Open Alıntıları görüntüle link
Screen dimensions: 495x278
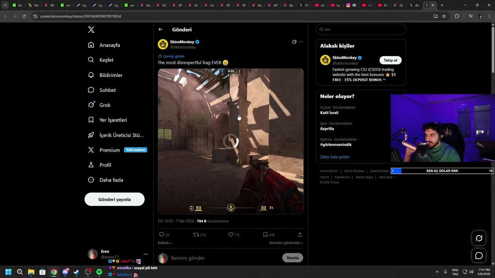(x=286, y=243)
